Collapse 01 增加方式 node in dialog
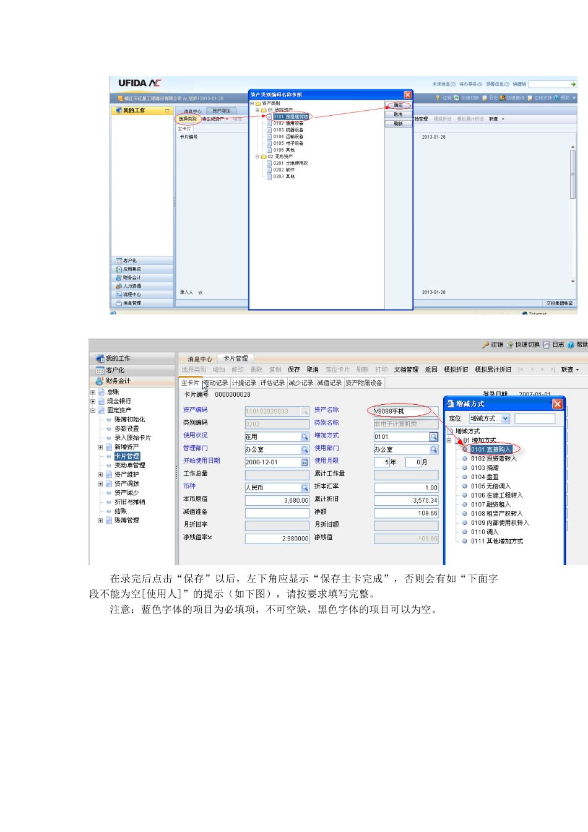The width and height of the screenshot is (588, 832). 449,440
